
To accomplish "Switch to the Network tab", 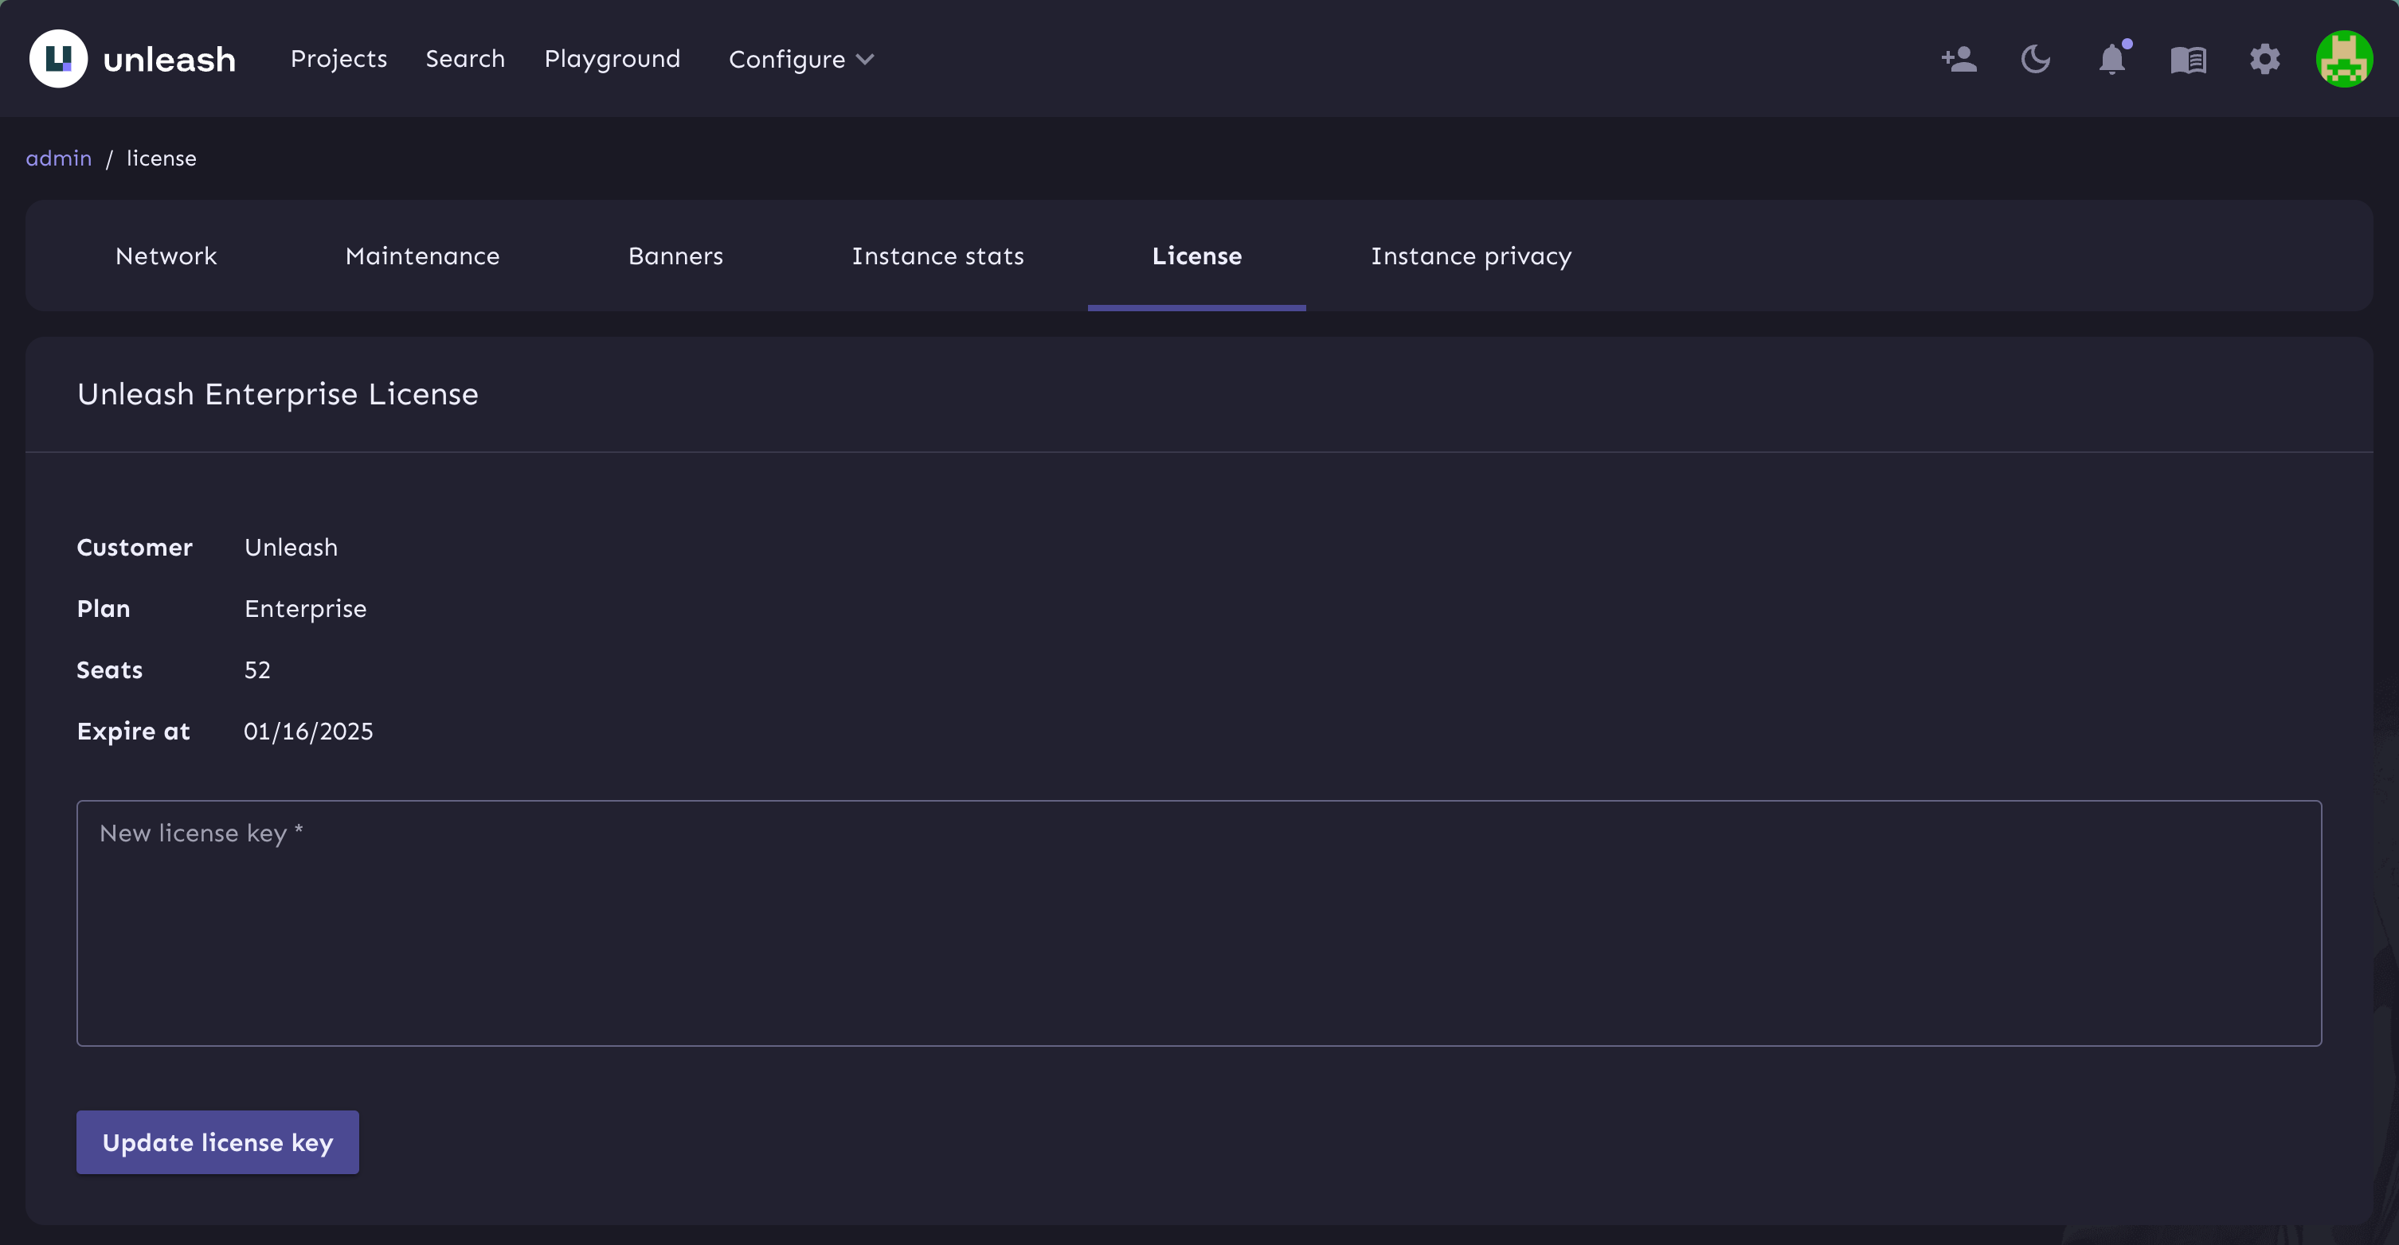I will point(166,256).
